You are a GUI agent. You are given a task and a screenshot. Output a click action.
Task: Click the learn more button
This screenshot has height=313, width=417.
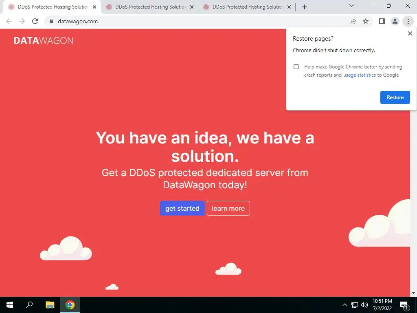point(228,208)
